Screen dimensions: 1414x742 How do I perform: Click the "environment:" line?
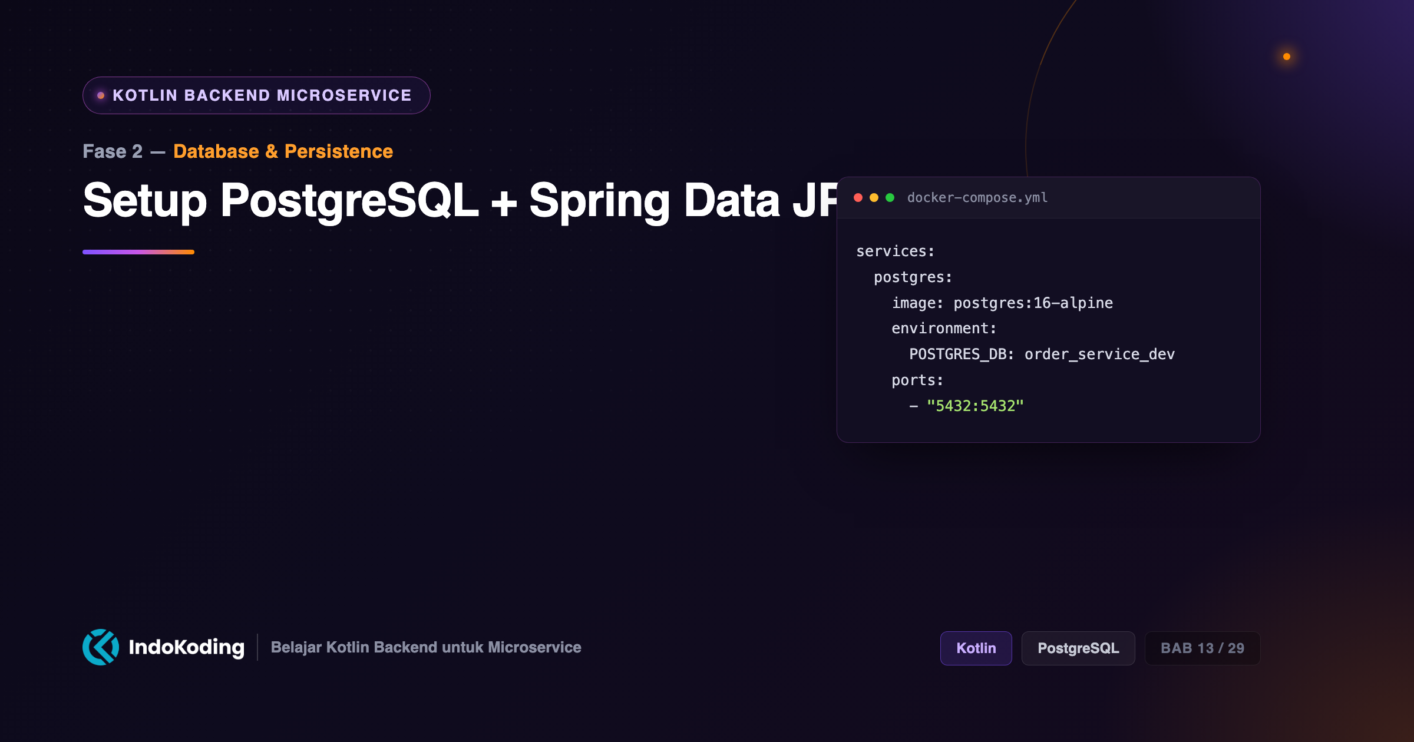pyautogui.click(x=944, y=329)
